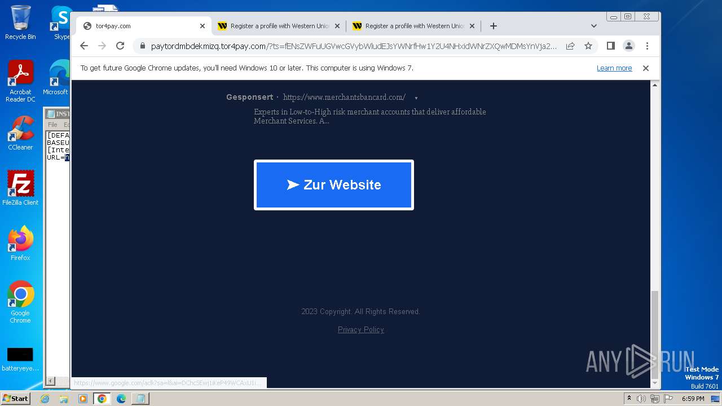Open the File menu in Notepad window
722x406 pixels.
click(x=52, y=125)
